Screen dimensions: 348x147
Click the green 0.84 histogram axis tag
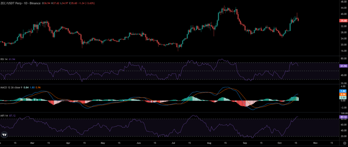(343, 98)
